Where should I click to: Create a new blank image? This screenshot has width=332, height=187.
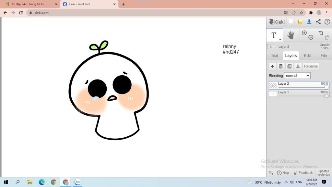[291, 22]
